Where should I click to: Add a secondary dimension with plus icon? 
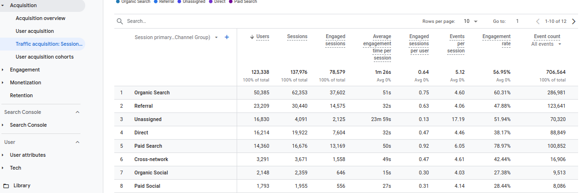(227, 37)
